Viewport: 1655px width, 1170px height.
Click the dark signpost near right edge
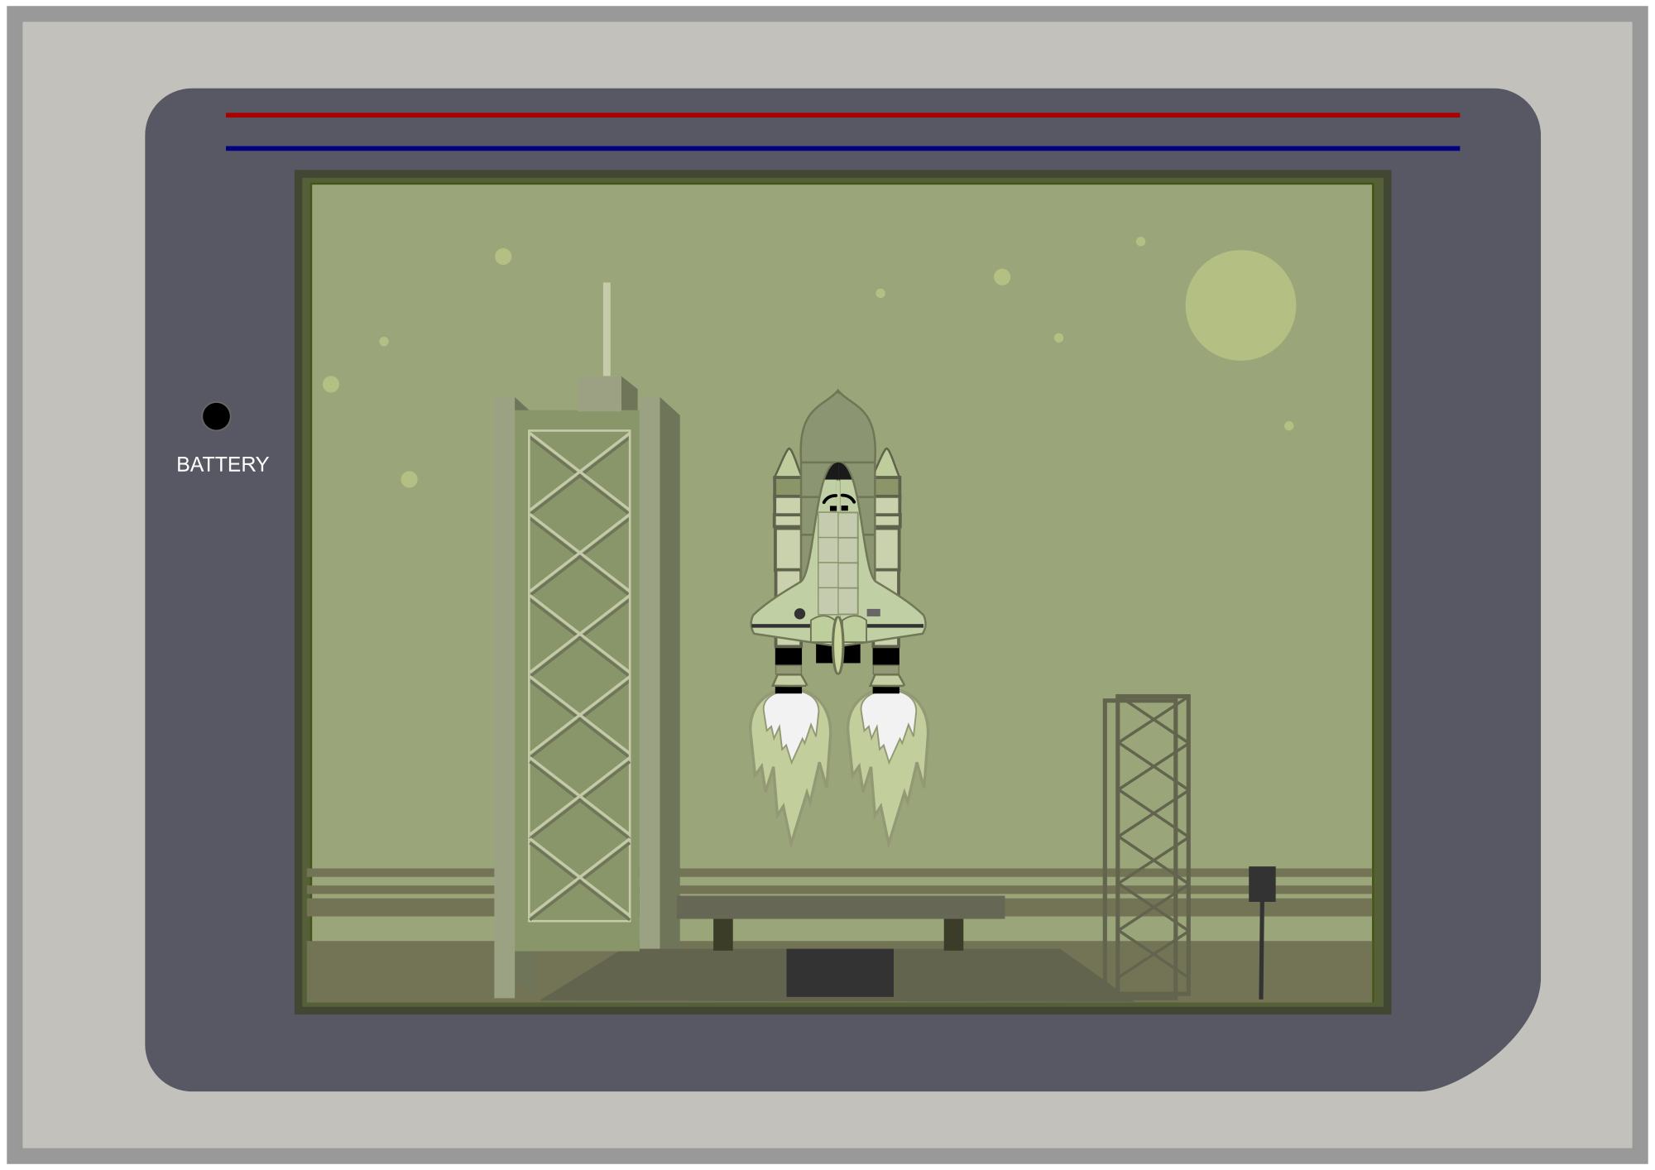(1261, 885)
